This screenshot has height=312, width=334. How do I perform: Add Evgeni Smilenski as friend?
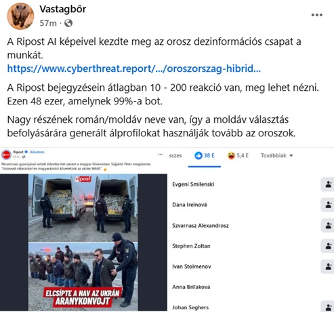(x=328, y=184)
